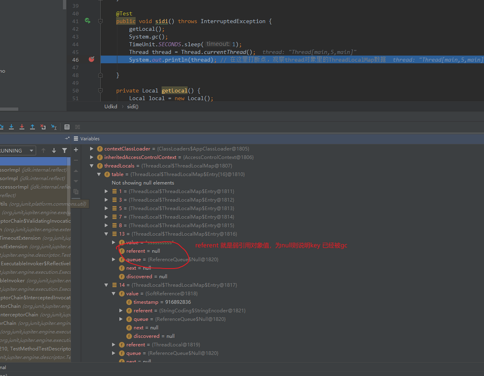Screen dimensions: 484x376
Task: Click the sidi() breadcrumb
Action: tap(133, 107)
